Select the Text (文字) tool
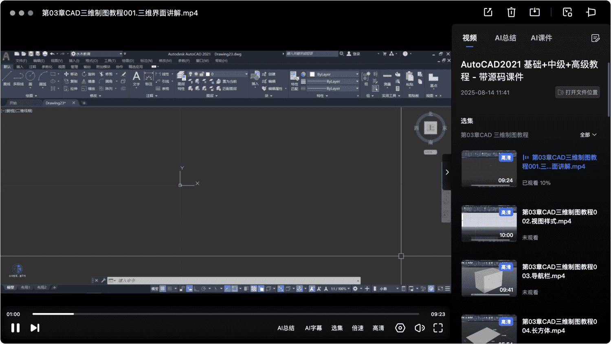611x344 pixels. point(136,79)
